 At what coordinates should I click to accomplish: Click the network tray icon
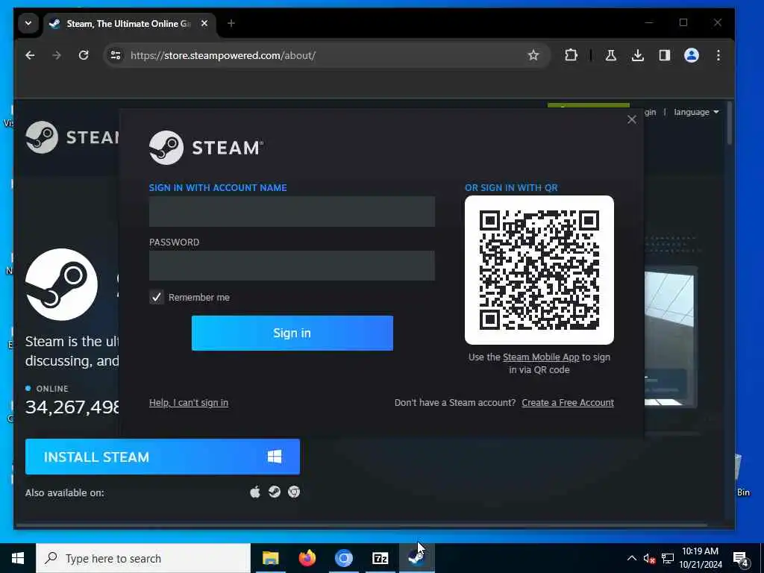(668, 558)
